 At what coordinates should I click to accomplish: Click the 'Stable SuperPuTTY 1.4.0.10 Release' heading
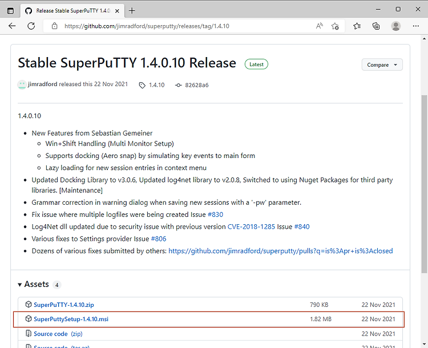(x=127, y=63)
